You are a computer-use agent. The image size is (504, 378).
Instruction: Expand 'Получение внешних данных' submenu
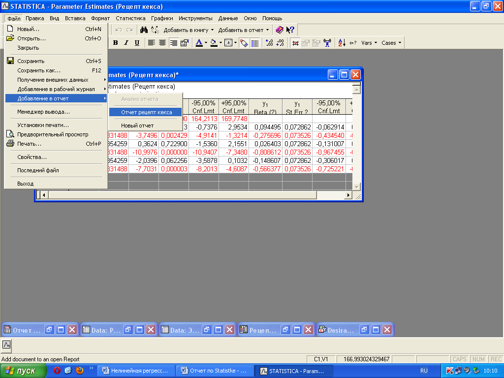tap(56, 80)
